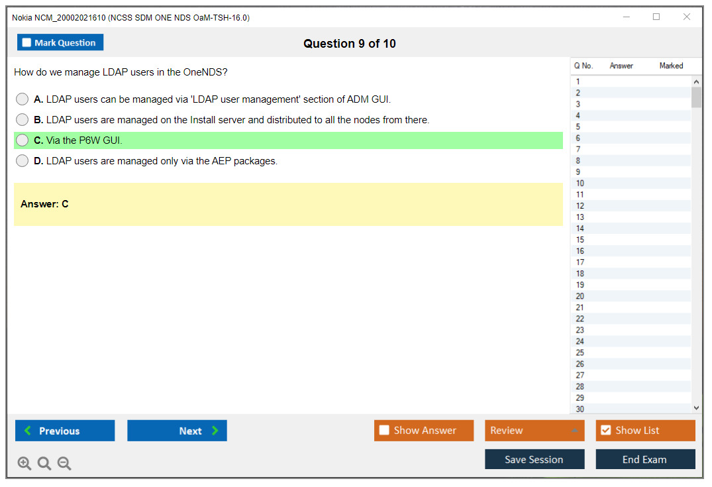Select question 15 in the list
Image resolution: width=712 pixels, height=487 pixels.
(580, 240)
